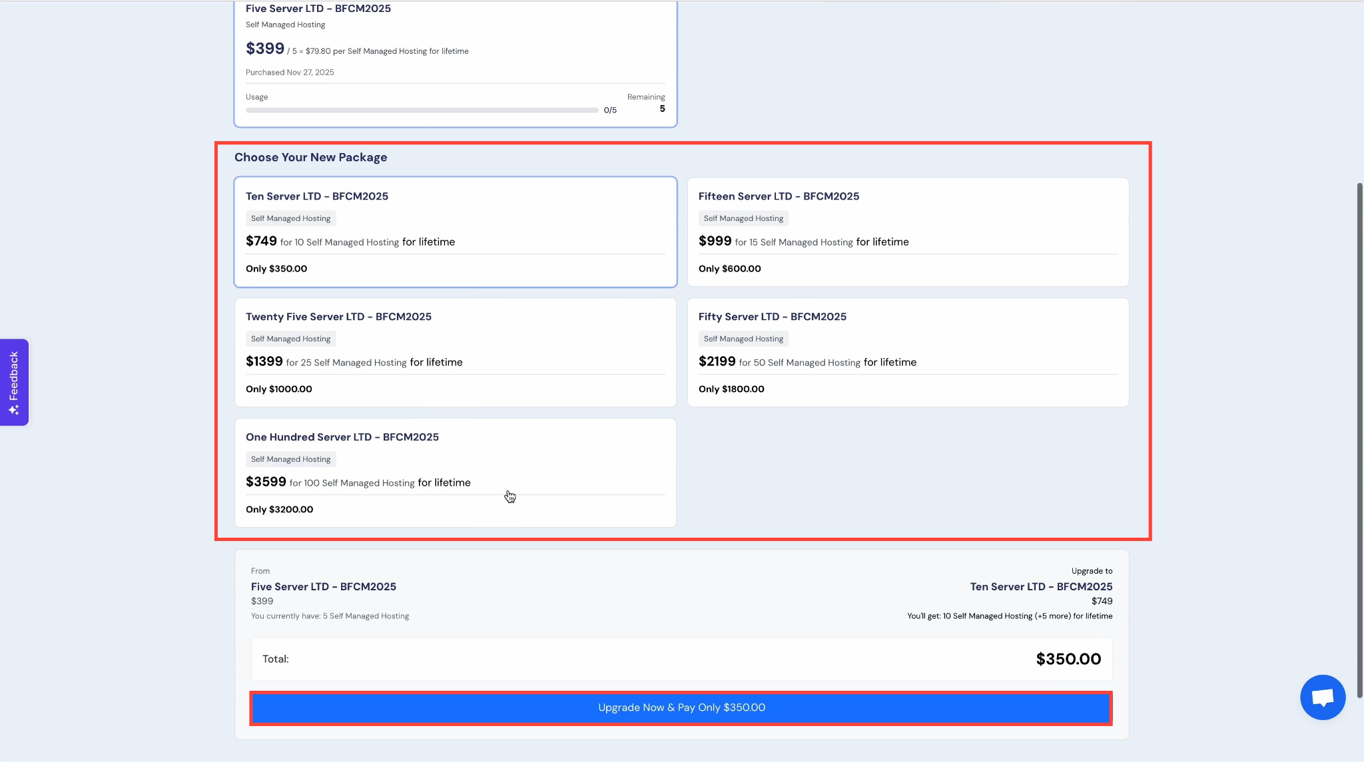
Task: Click Choose Your New Package heading
Action: (x=310, y=158)
